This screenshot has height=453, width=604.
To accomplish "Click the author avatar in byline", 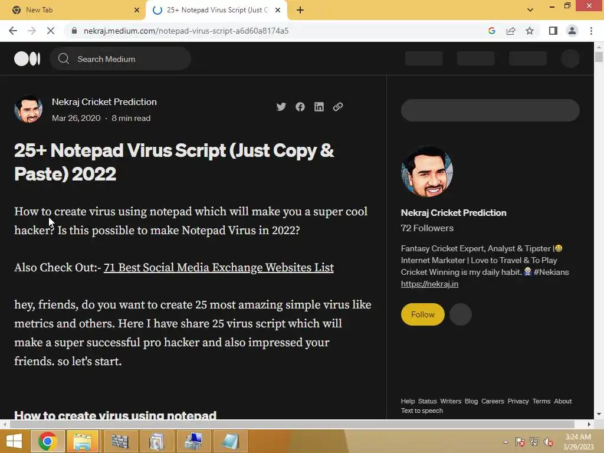I will [x=28, y=109].
